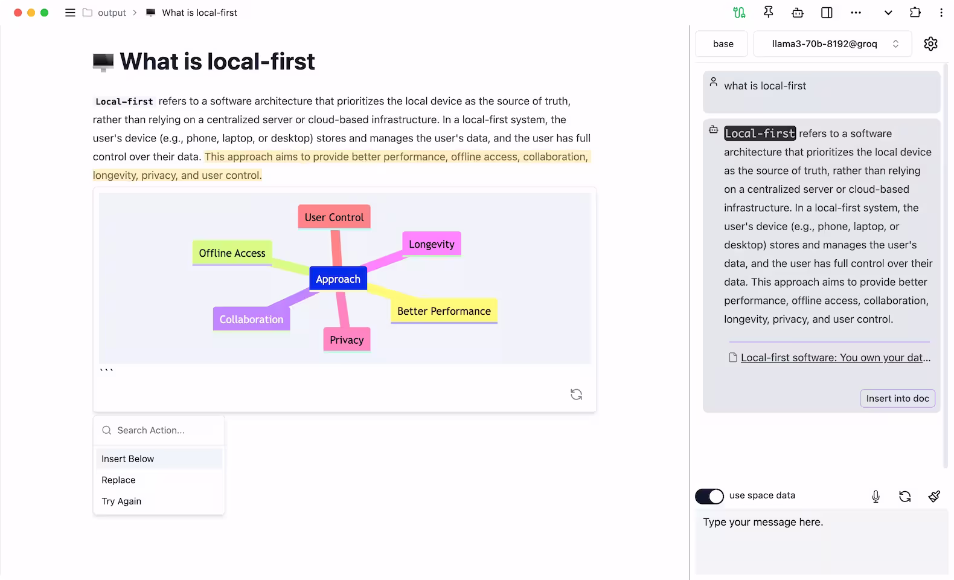The image size is (954, 580).
Task: Open the extensions puzzle icon
Action: tap(915, 12)
